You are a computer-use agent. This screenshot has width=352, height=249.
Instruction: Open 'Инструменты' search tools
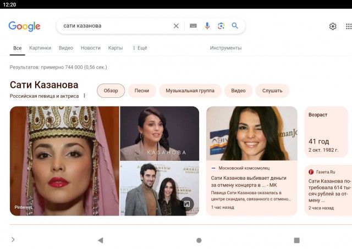(226, 48)
